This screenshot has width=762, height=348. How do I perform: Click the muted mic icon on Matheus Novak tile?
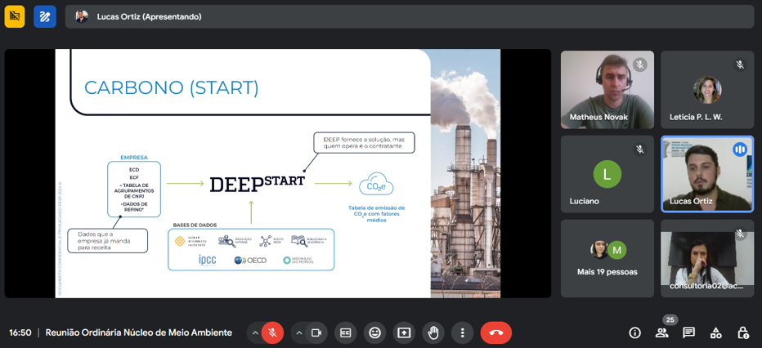pos(640,65)
